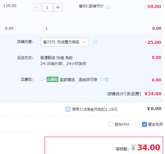This screenshot has width=165, height=154.
Task: Click the 实付款 ¥34.00 total box
Action: pos(104,145)
